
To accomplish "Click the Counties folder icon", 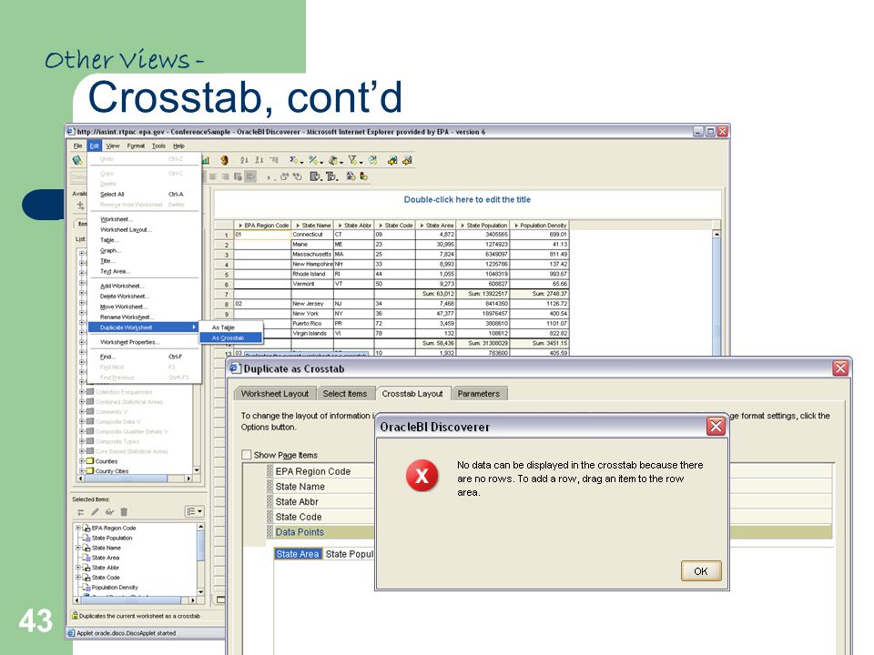I will tap(90, 460).
